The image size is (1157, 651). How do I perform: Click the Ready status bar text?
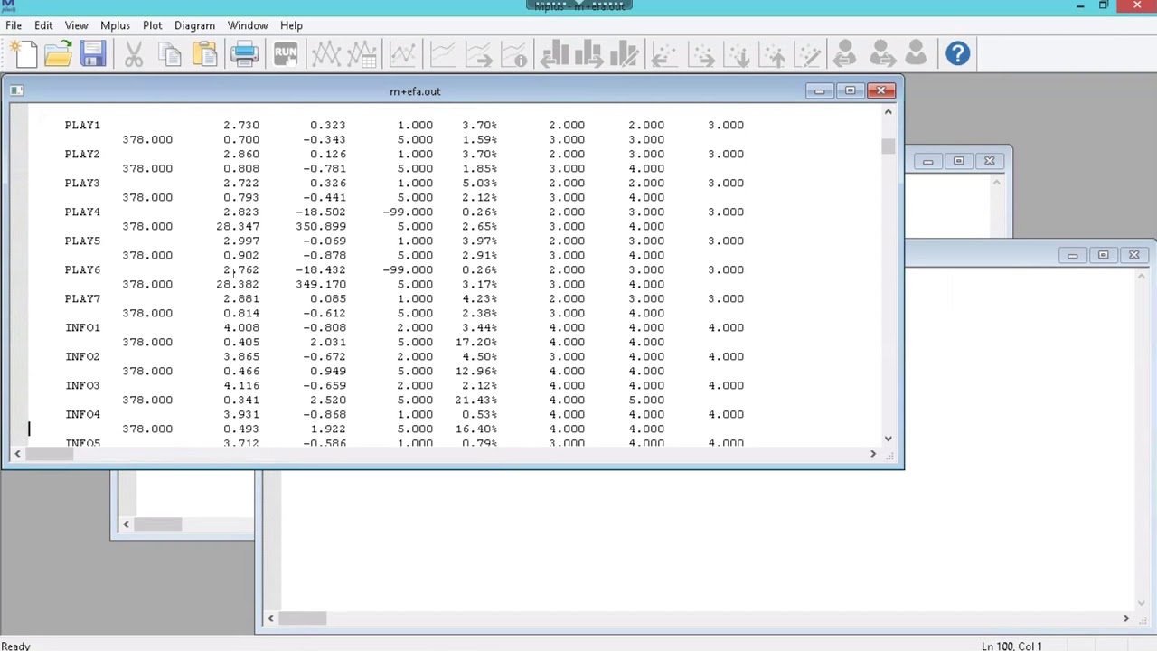pos(15,646)
